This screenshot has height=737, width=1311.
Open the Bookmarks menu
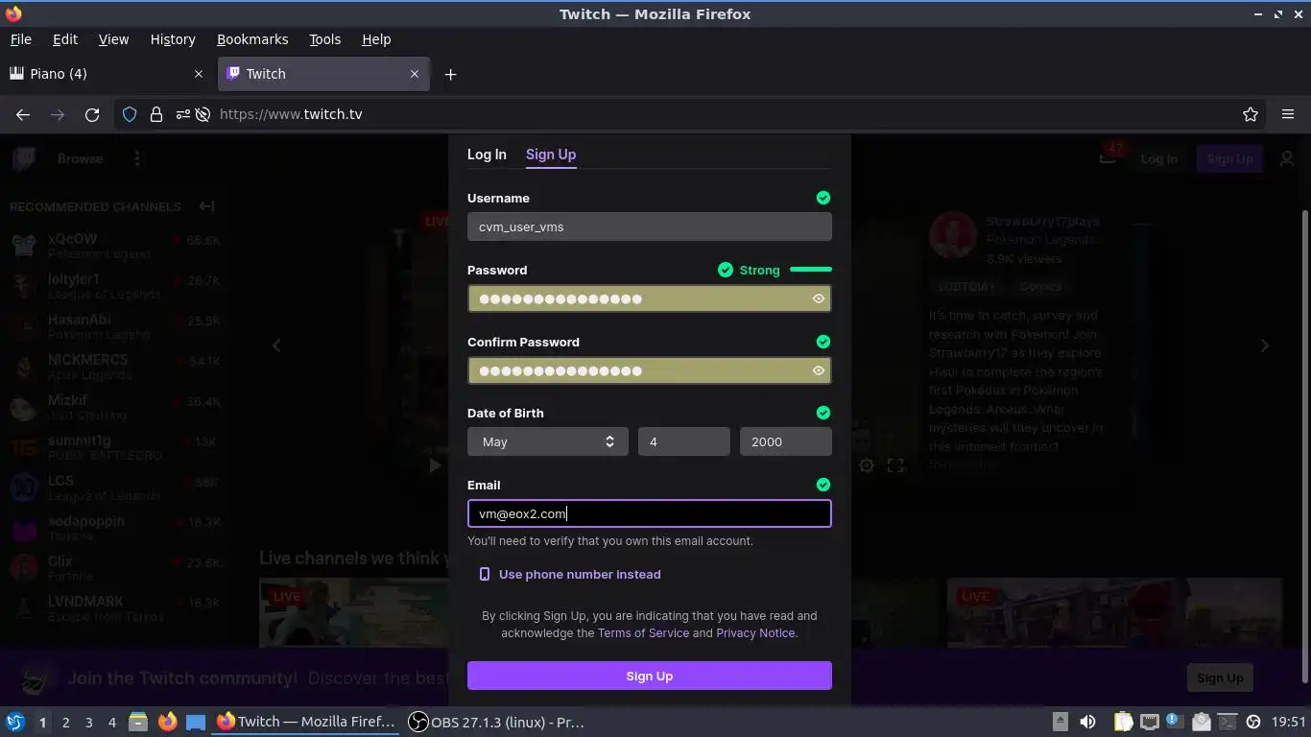tap(252, 39)
